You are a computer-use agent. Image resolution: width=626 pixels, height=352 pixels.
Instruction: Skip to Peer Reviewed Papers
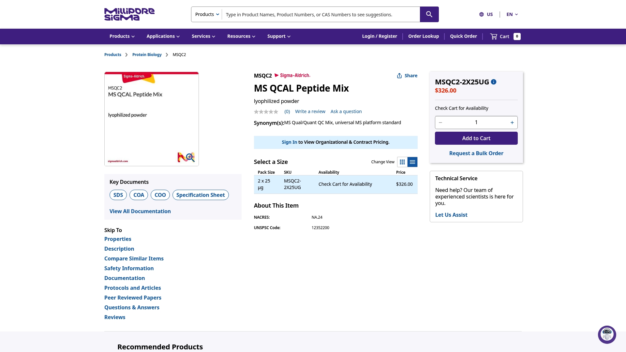pyautogui.click(x=133, y=298)
